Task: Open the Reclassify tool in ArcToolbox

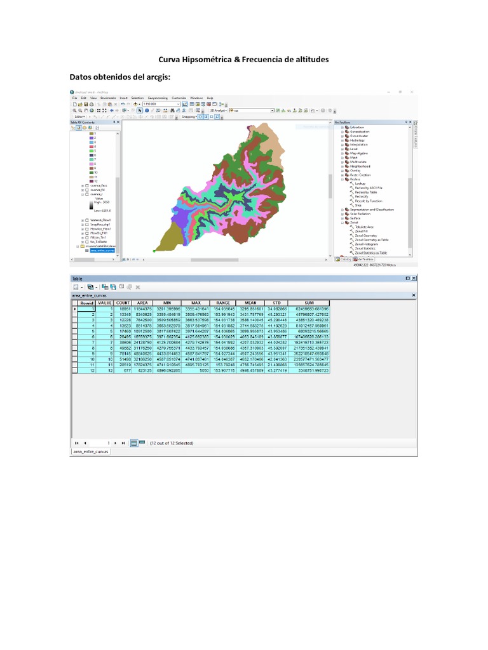Action: pyautogui.click(x=363, y=196)
